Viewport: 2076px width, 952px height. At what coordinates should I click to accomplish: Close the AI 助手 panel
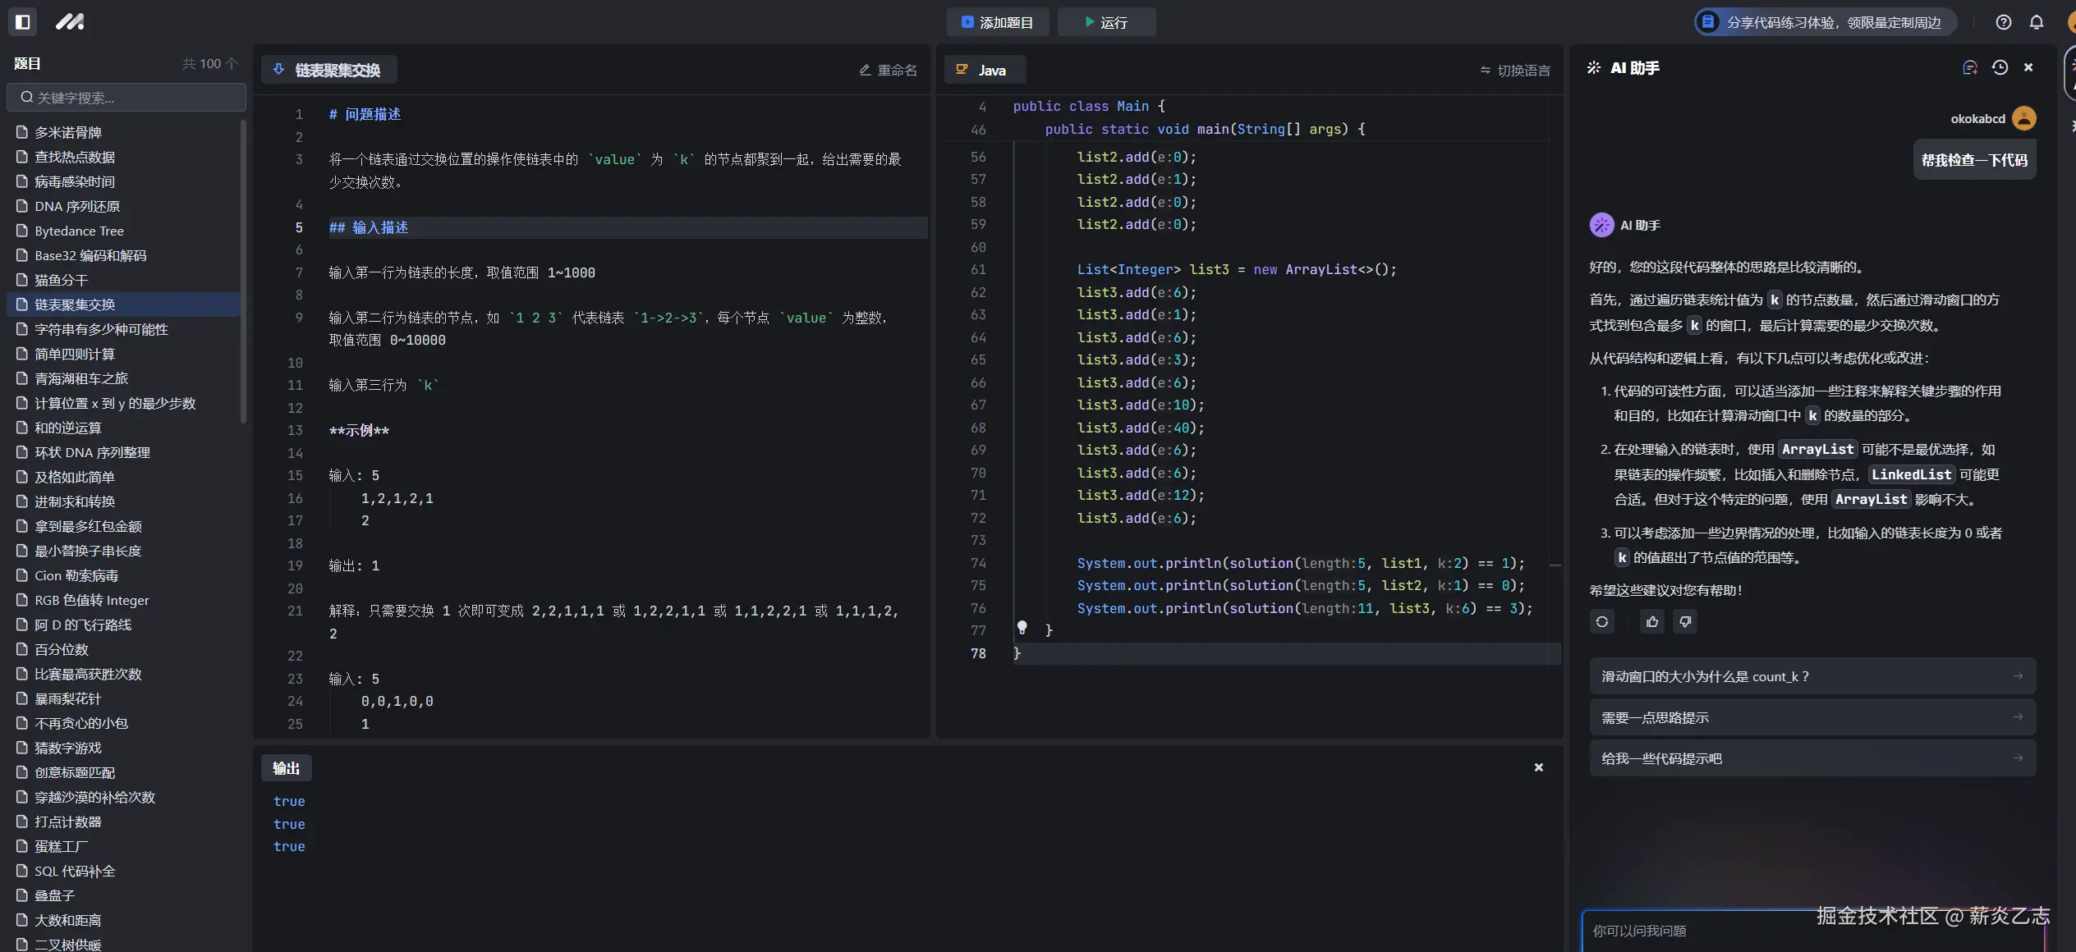2028,68
